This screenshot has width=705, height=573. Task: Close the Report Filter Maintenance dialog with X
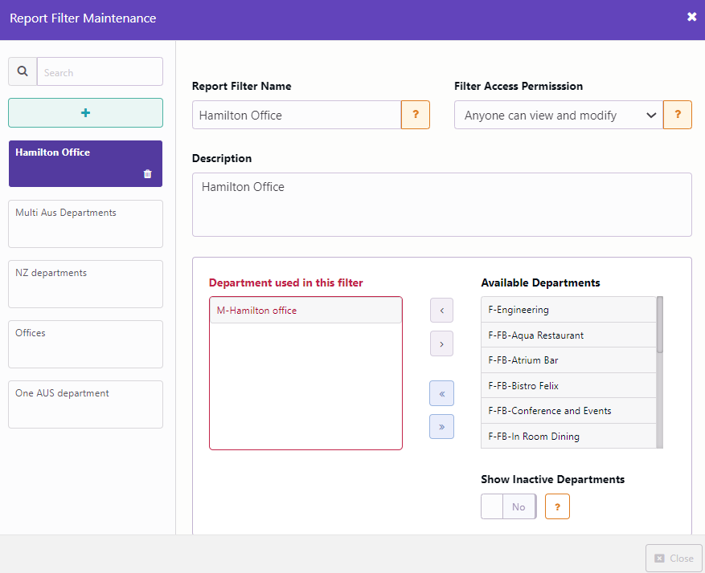(691, 17)
